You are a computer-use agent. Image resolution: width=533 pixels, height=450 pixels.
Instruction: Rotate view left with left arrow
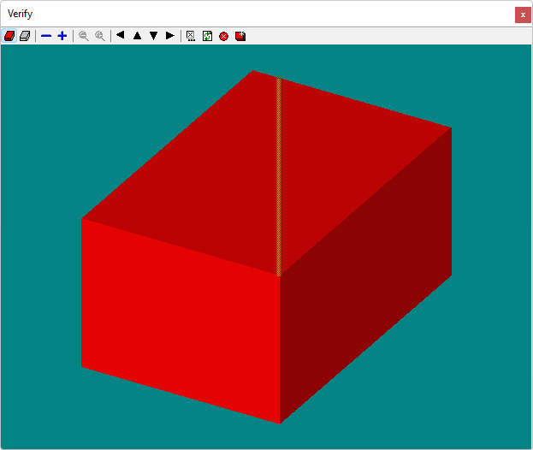pyautogui.click(x=121, y=35)
